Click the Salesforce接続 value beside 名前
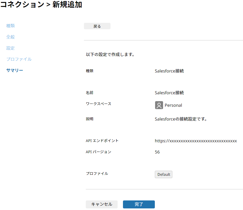 coord(169,93)
